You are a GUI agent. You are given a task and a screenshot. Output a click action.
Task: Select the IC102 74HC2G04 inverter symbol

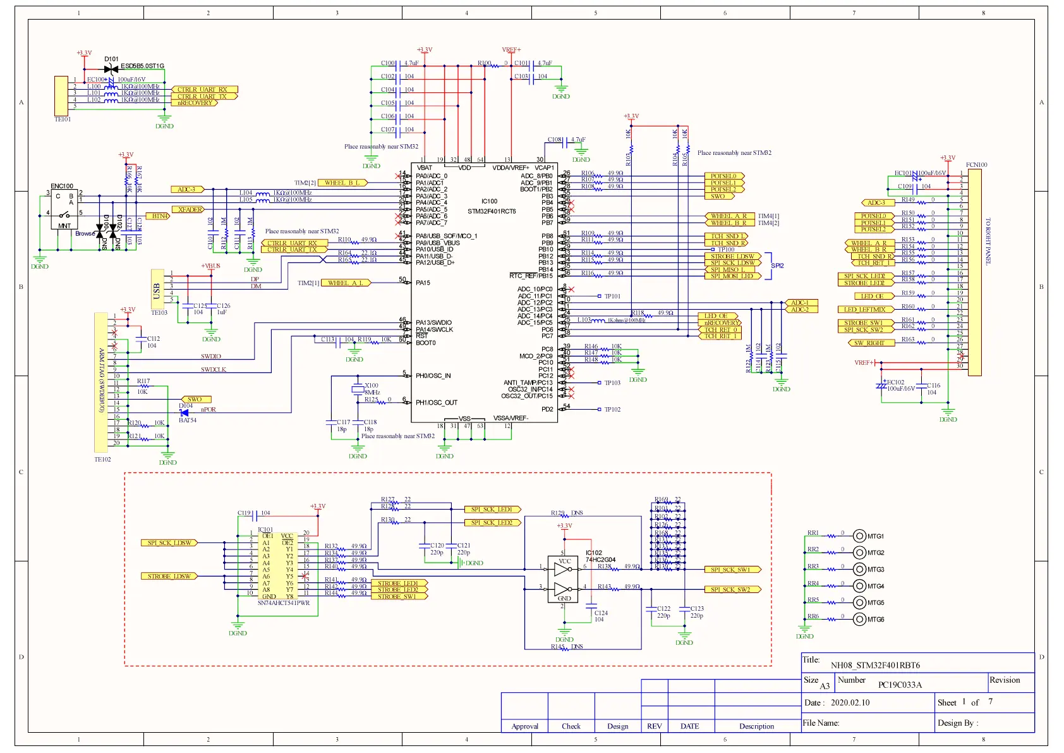point(564,579)
